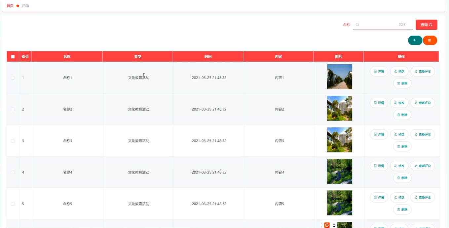449x228 pixels.
Task: Click 删除 for row 名称2
Action: point(402,115)
